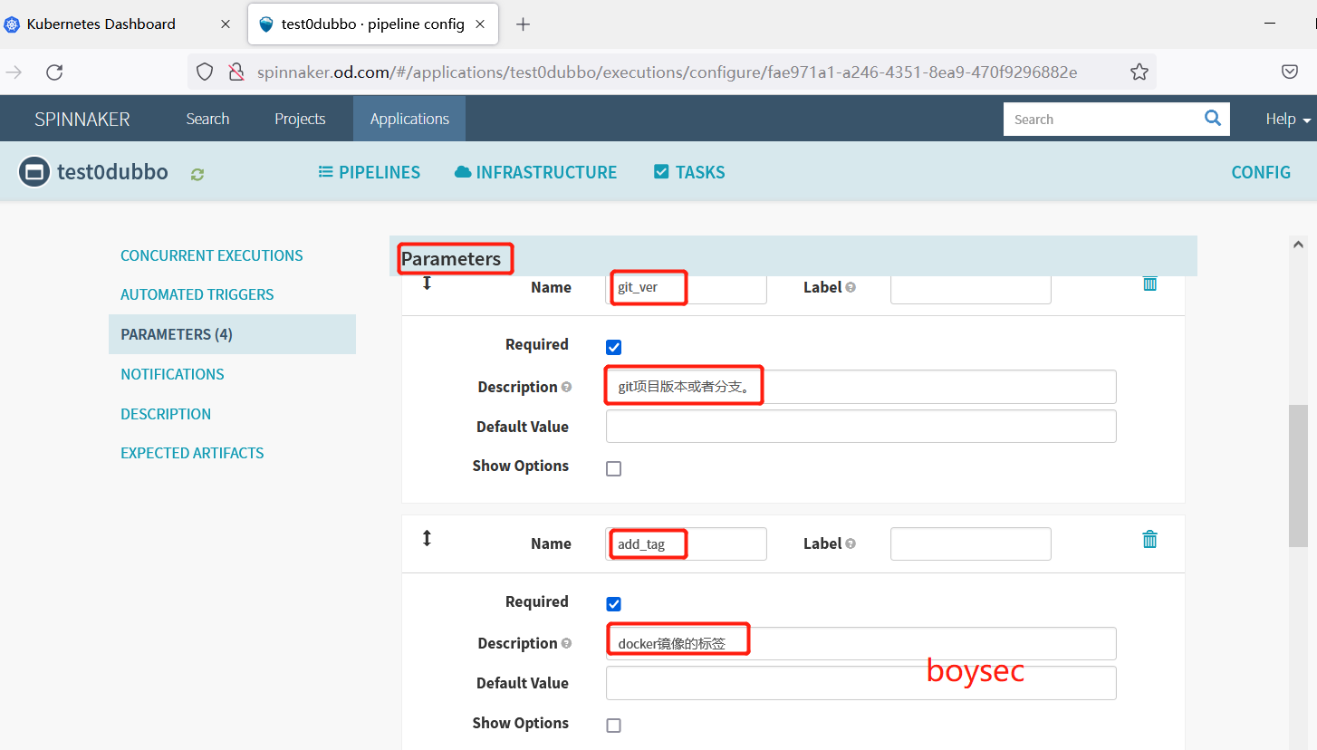Click the insecure connection lock icon
1317x750 pixels.
click(x=236, y=72)
